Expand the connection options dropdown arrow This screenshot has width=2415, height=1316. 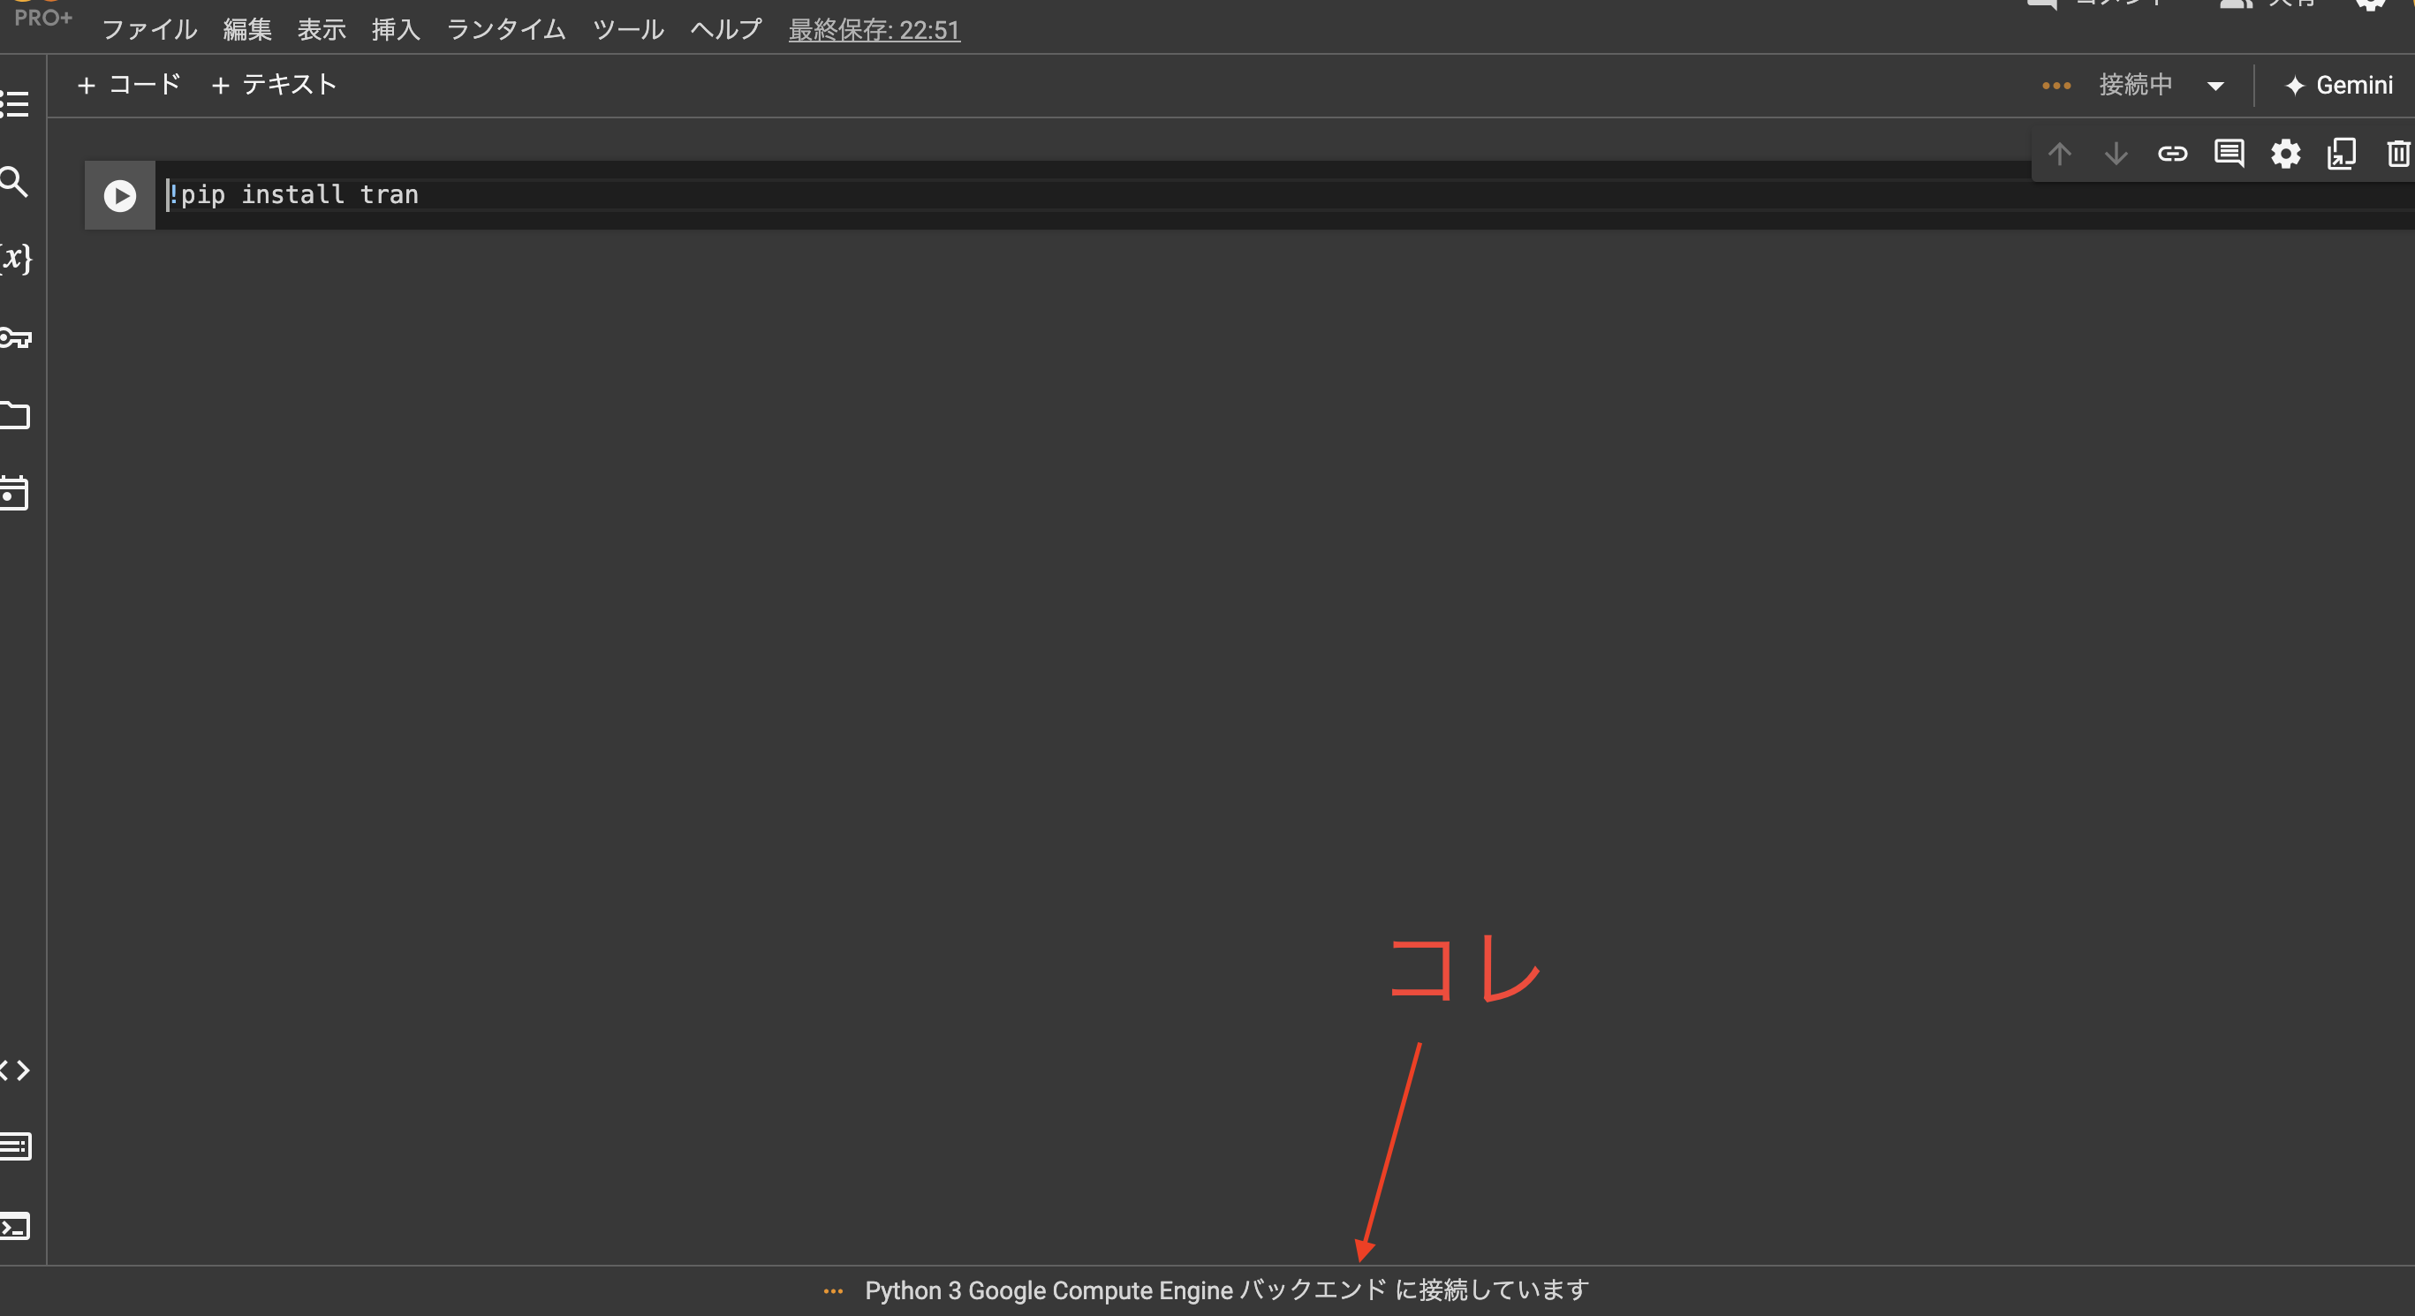[2215, 85]
